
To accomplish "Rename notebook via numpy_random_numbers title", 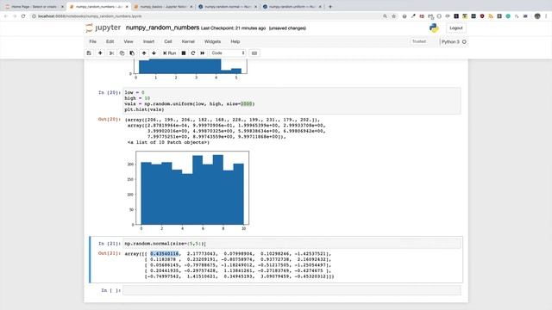I will tap(162, 28).
